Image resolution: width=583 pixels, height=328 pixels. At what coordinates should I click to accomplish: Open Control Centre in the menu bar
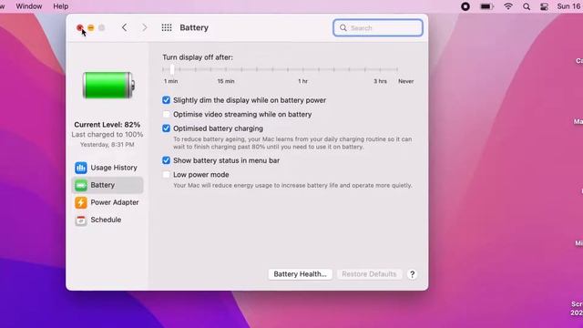click(545, 6)
